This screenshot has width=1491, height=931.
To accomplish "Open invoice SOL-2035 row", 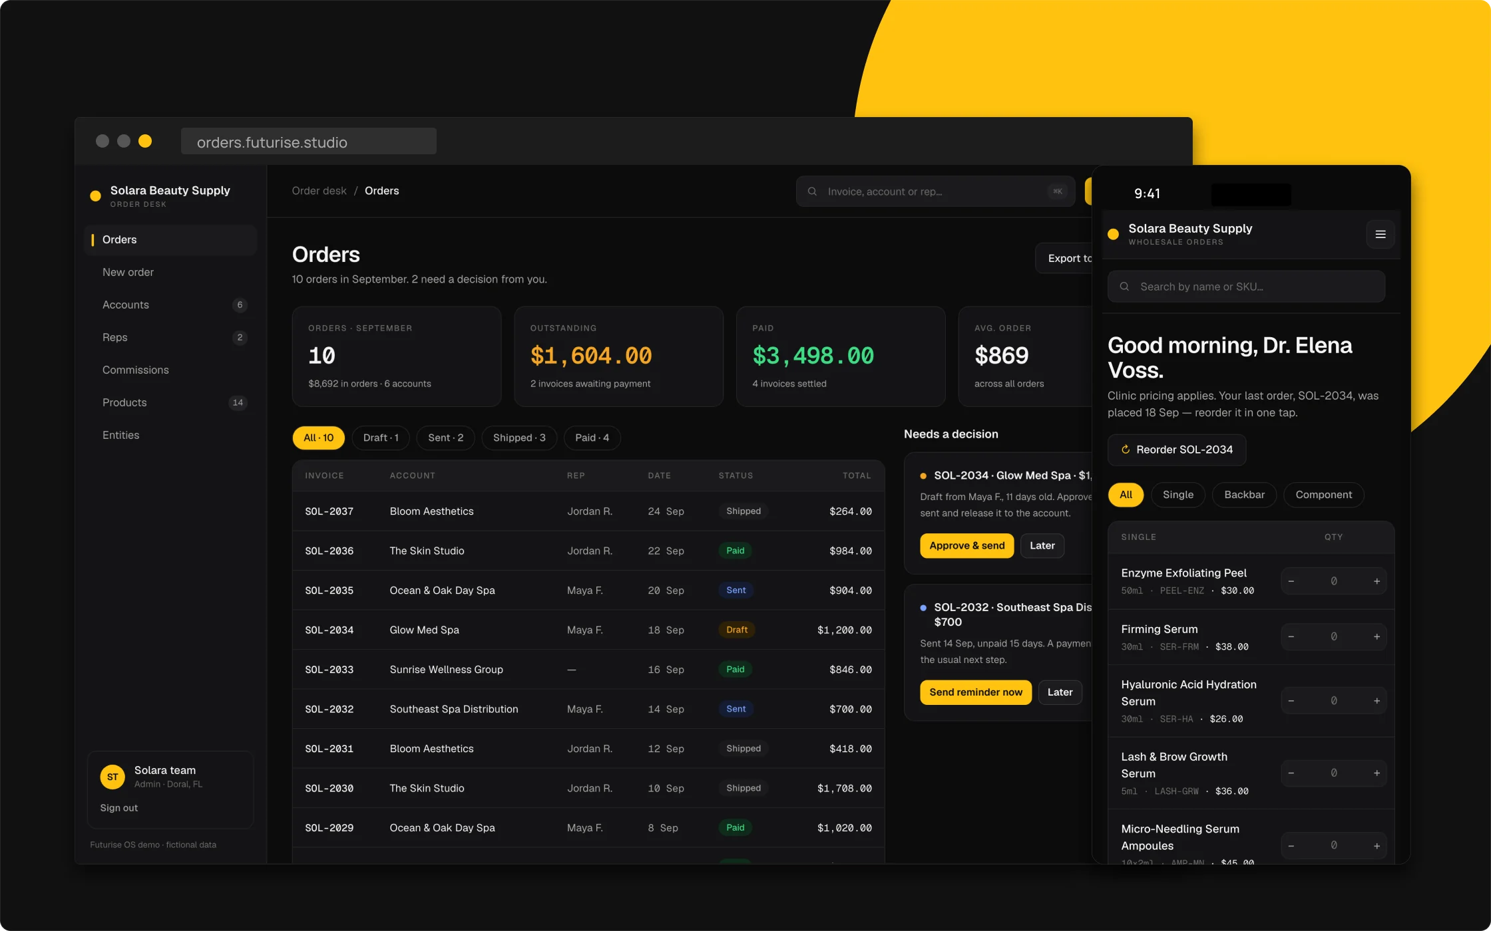I will (588, 591).
